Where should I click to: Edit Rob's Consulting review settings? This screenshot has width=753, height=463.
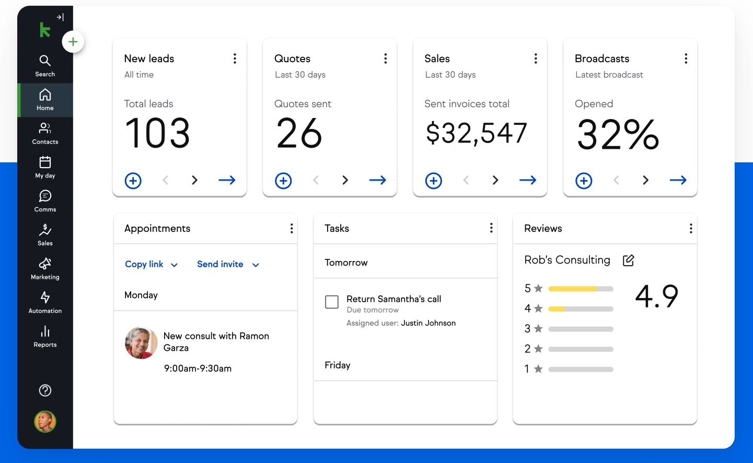pos(628,260)
